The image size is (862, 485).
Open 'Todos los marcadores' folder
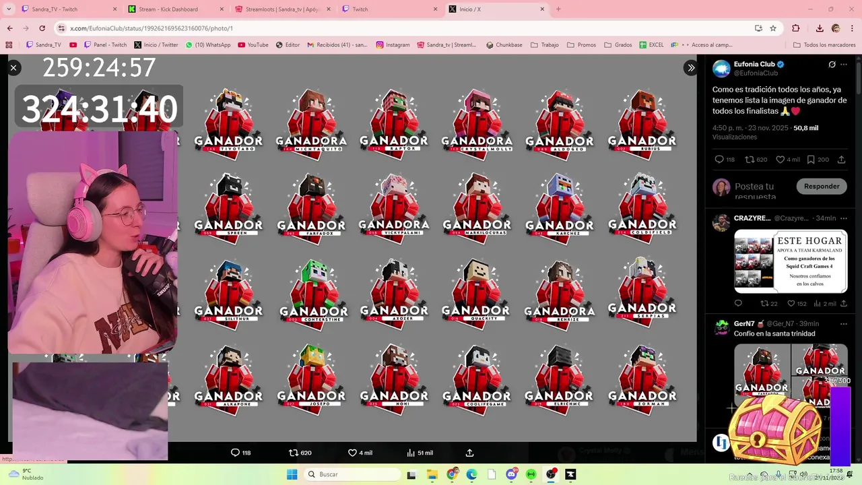[824, 44]
